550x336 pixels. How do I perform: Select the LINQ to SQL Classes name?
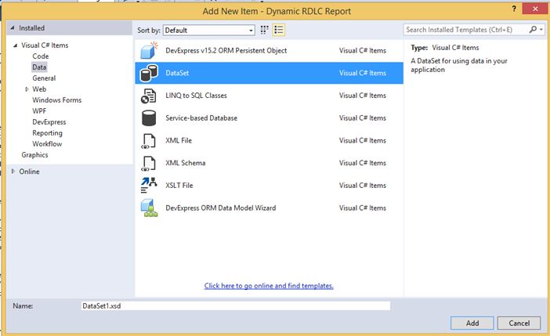click(196, 96)
